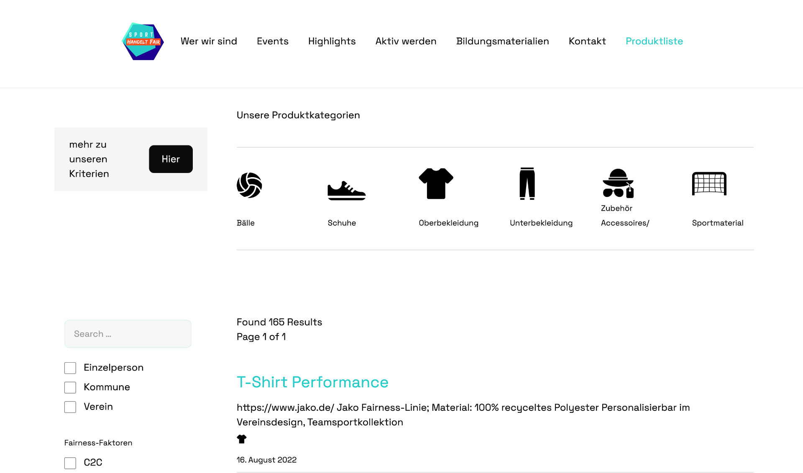Select the Unterbekleidung pants icon
The image size is (803, 473).
[x=527, y=183]
